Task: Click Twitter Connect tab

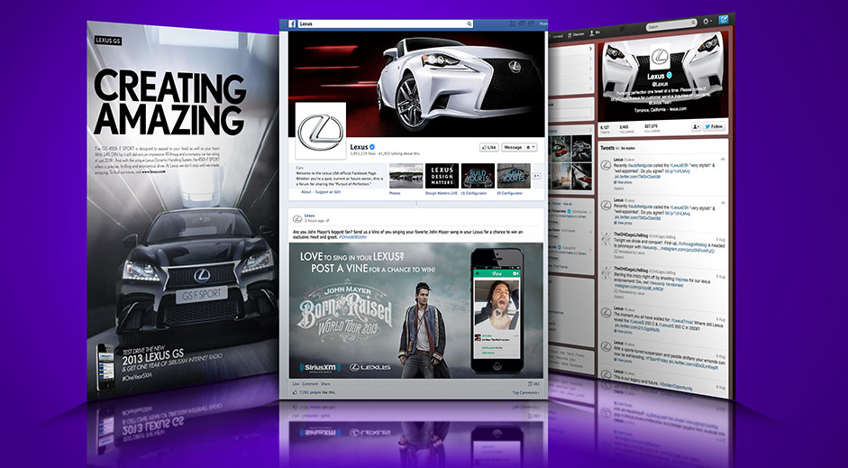Action: tap(557, 36)
